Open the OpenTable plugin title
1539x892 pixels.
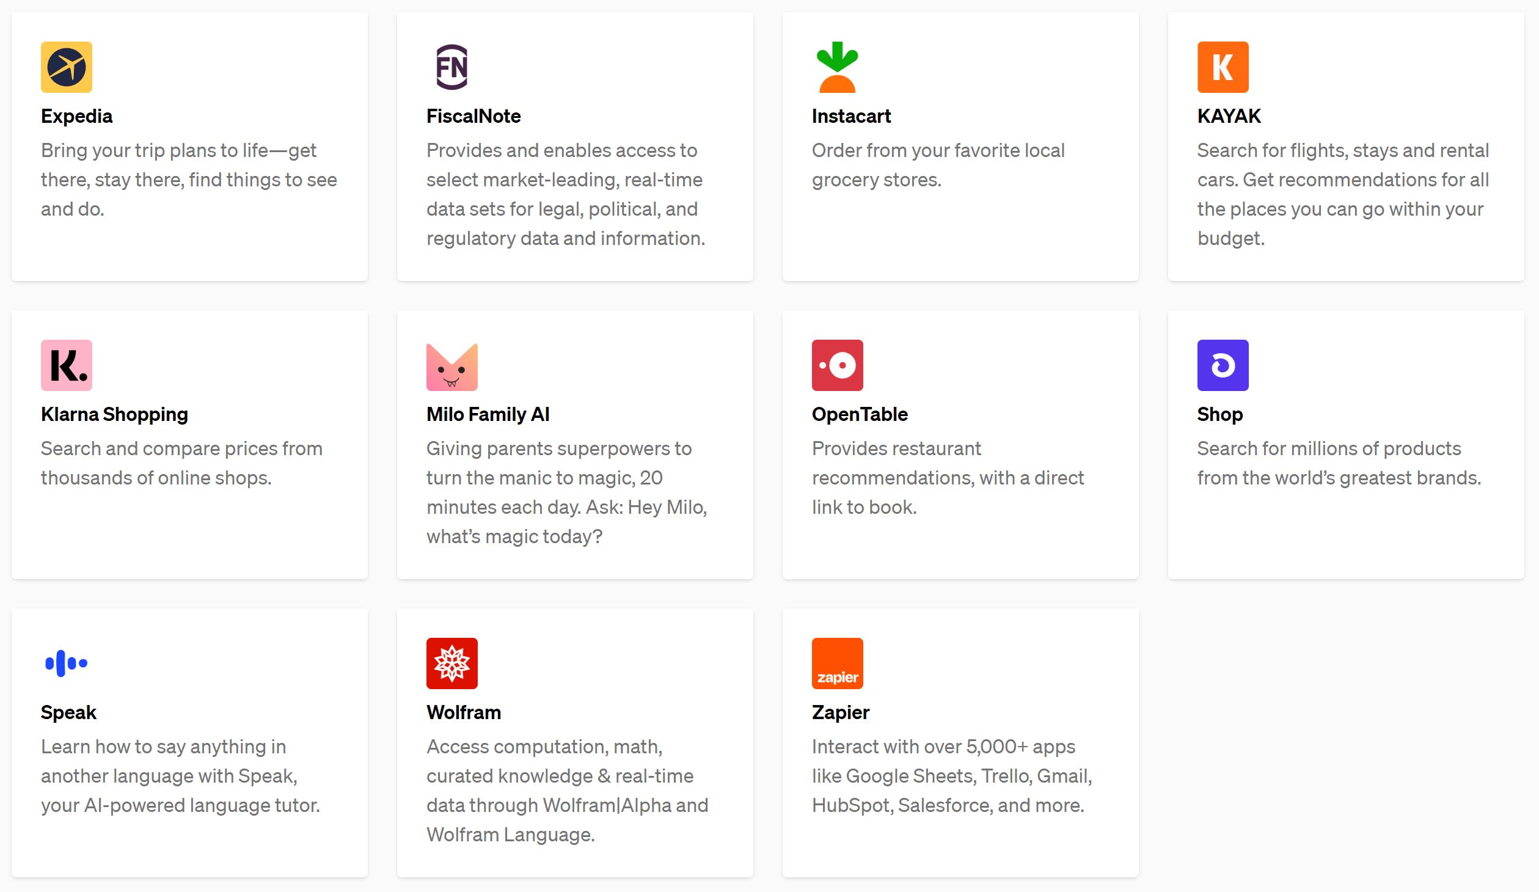pos(860,414)
